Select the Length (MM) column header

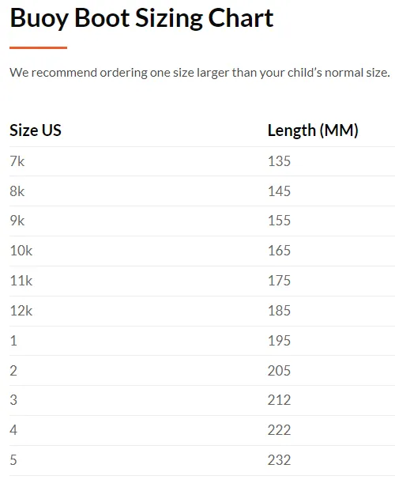[x=313, y=130]
